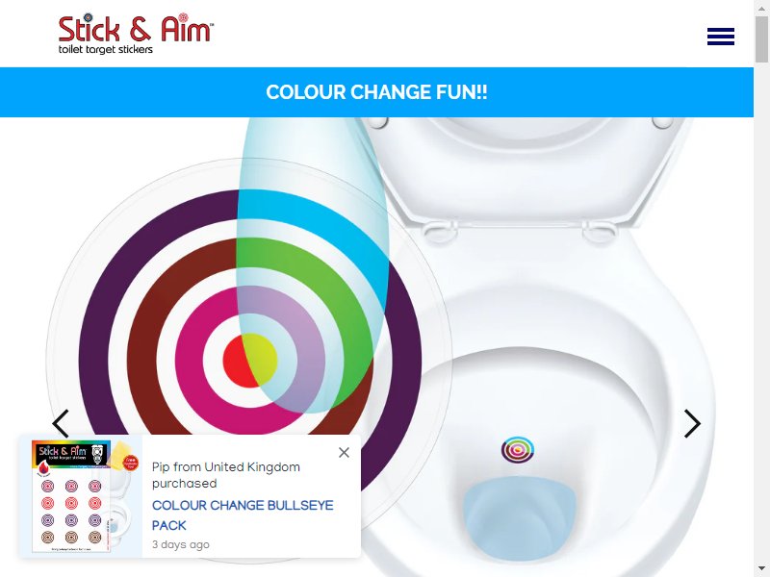770x577 pixels.
Task: Click the bullseye pack product thumbnail
Action: tap(81, 496)
